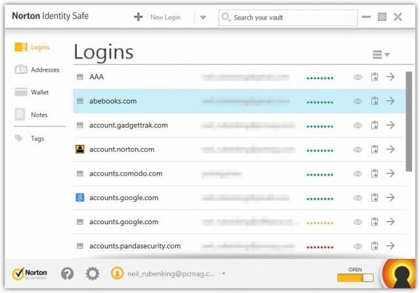
Task: Show password for account.gadgettrak.com login
Action: click(358, 125)
